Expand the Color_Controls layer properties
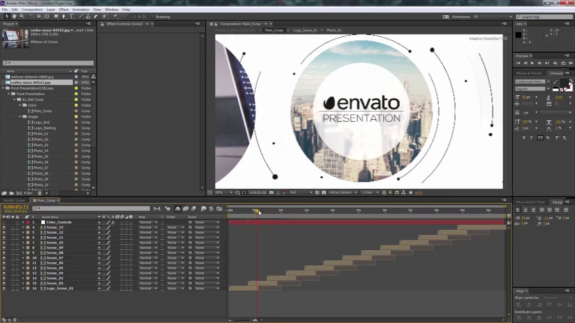The width and height of the screenshot is (575, 323). 23,223
